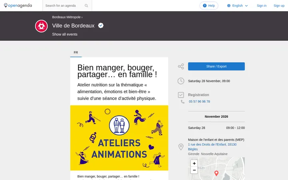Click the 'Atelier nutrition sur la thématique' subtitle

click(117, 92)
